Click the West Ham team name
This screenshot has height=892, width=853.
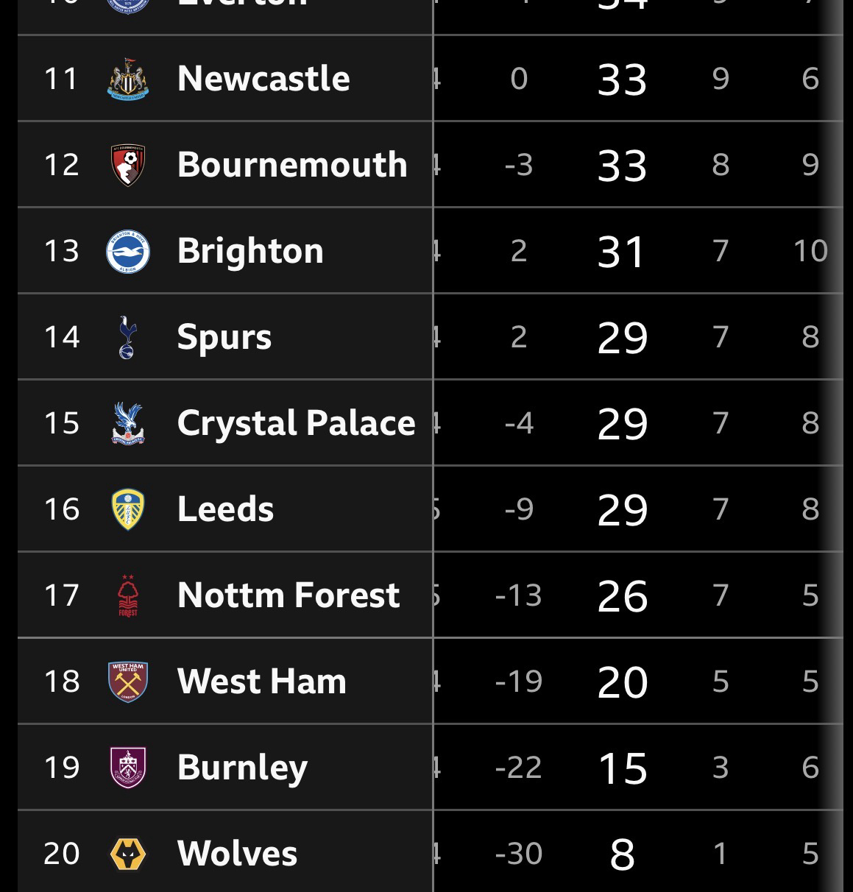click(261, 682)
